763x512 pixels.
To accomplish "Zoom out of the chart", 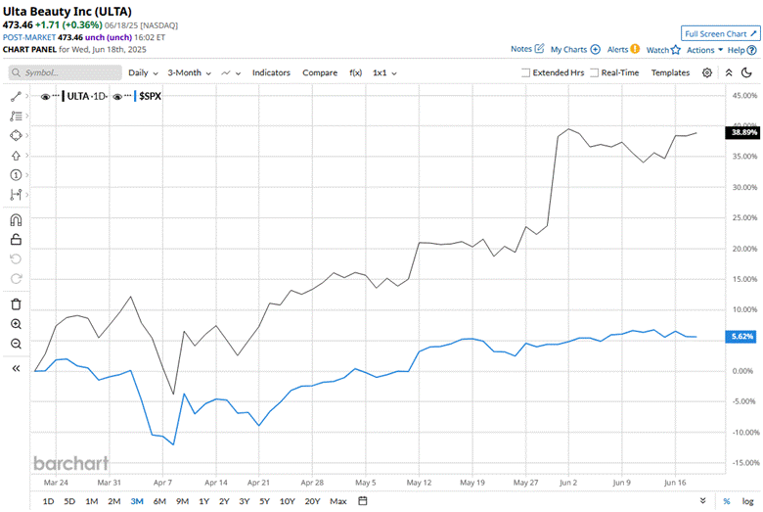I will (16, 344).
